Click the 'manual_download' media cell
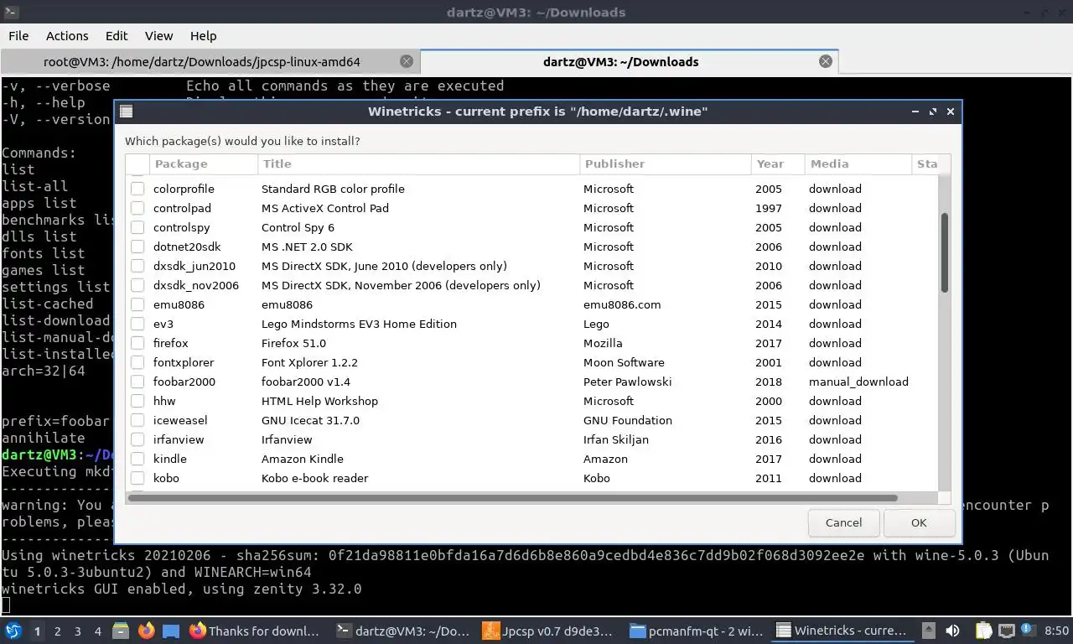 [x=858, y=382]
